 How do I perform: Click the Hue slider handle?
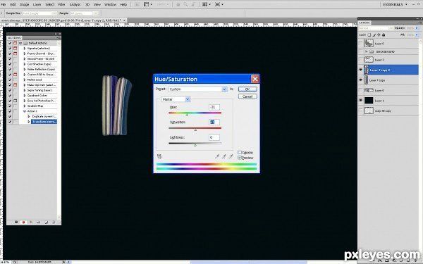click(187, 115)
